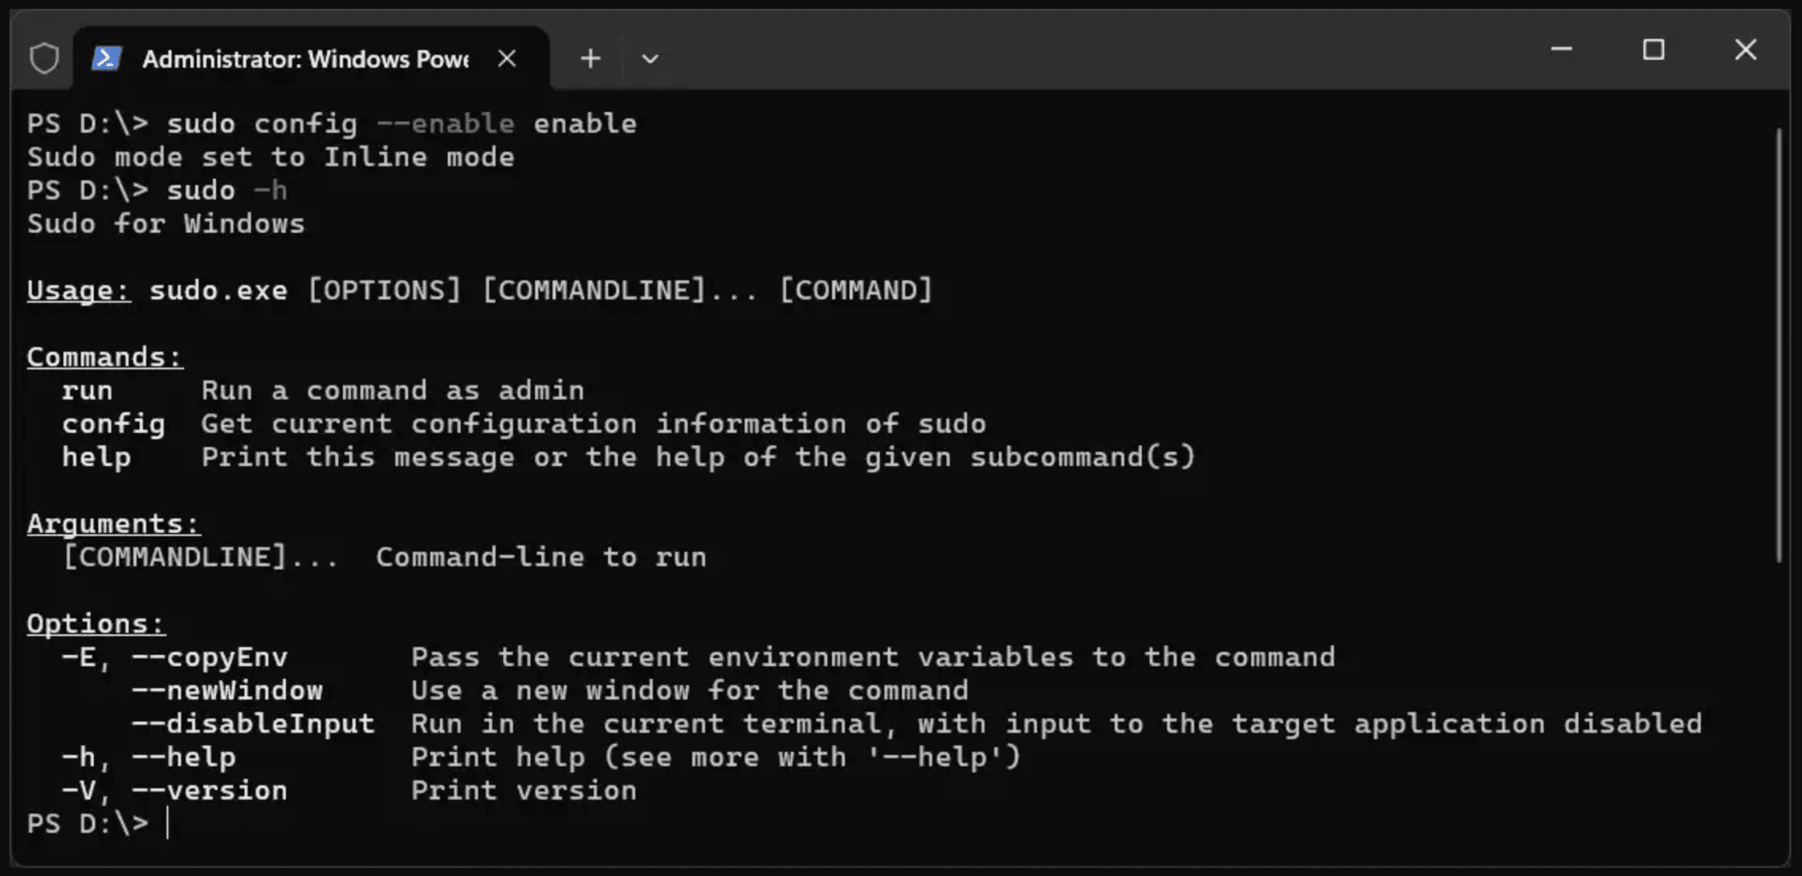The image size is (1802, 876).
Task: Click the minimize icon on the window
Action: click(1563, 50)
